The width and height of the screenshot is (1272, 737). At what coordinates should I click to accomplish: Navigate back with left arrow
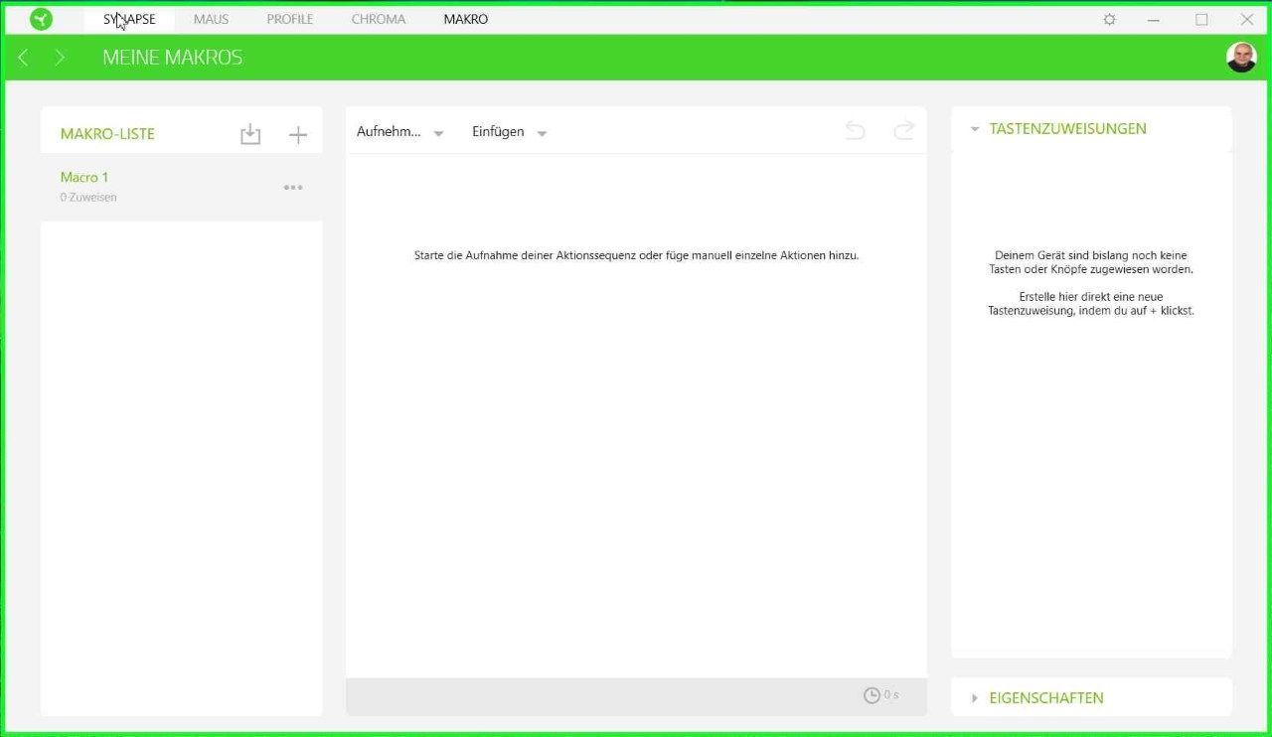point(23,58)
